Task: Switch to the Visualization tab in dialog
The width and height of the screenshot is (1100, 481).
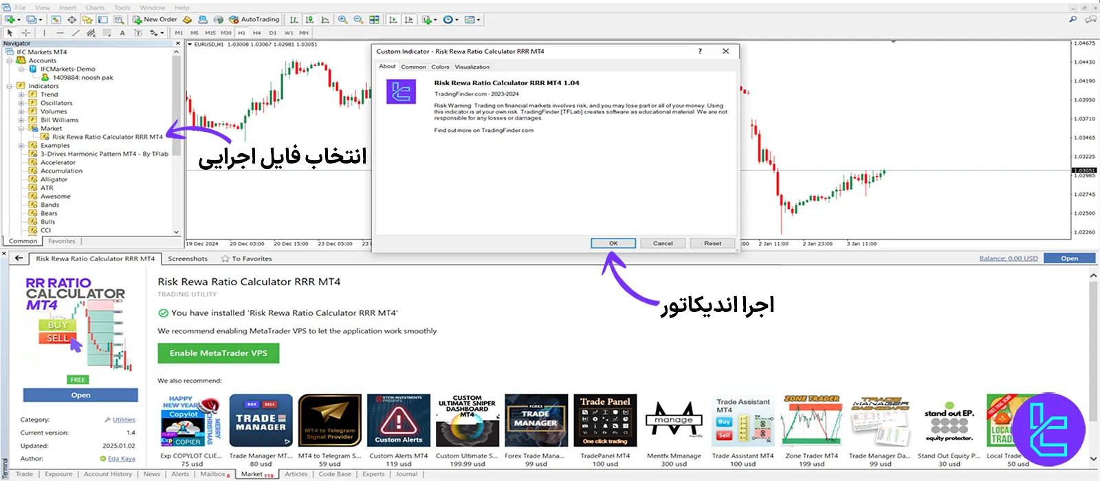Action: 472,67
